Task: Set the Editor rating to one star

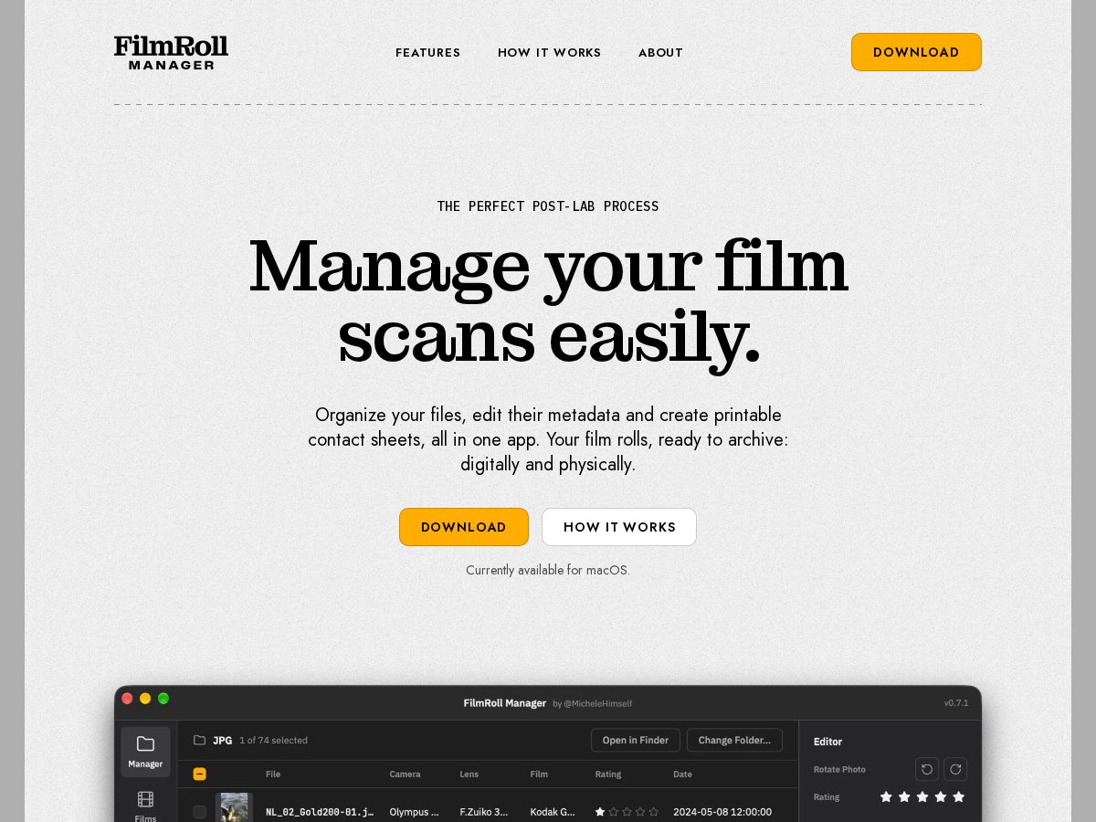Action: click(886, 796)
